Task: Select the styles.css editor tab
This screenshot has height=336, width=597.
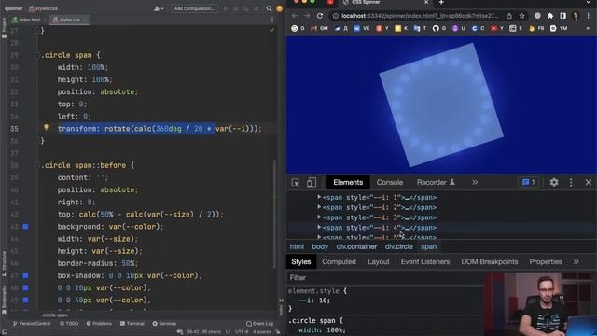Action: click(x=69, y=20)
